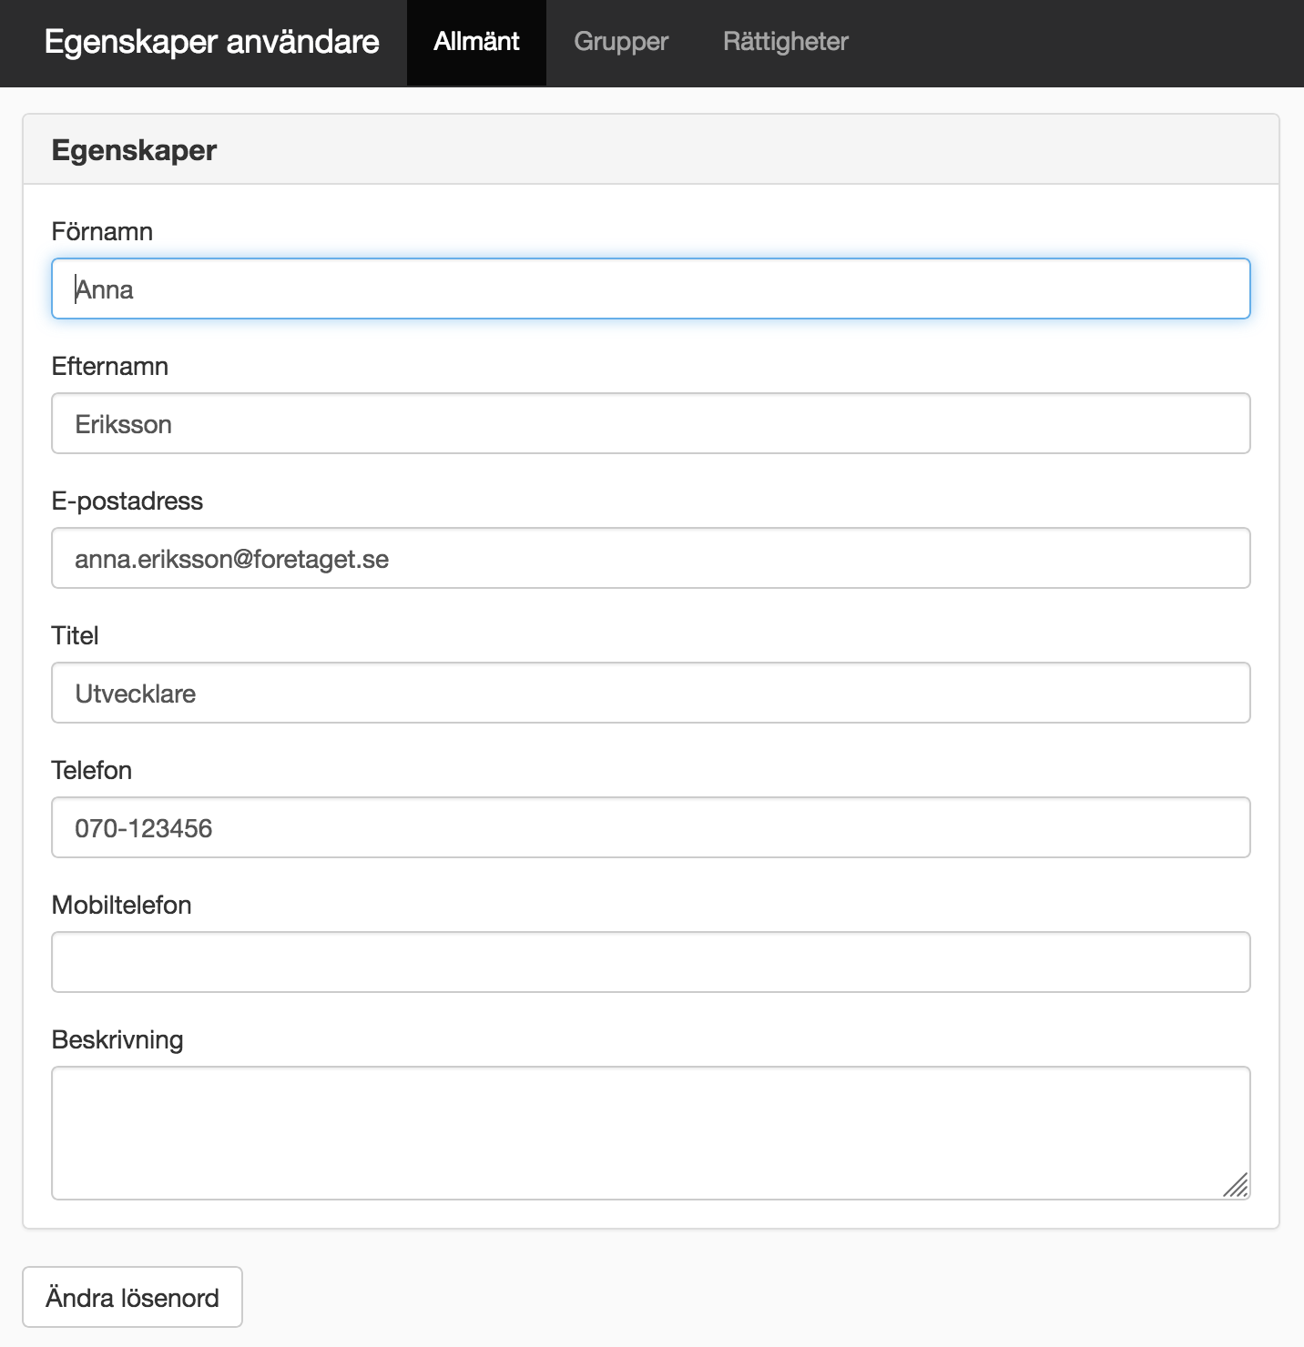This screenshot has height=1347, width=1304.
Task: Click the Beskrivning label
Action: 117,1039
